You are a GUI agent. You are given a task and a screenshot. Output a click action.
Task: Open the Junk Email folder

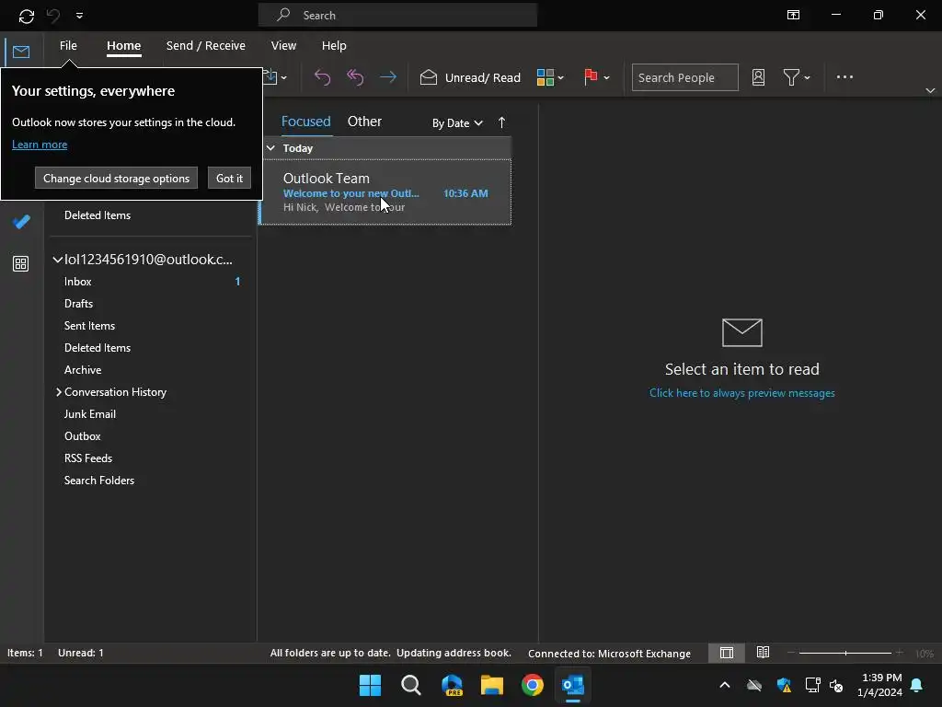pyautogui.click(x=90, y=414)
